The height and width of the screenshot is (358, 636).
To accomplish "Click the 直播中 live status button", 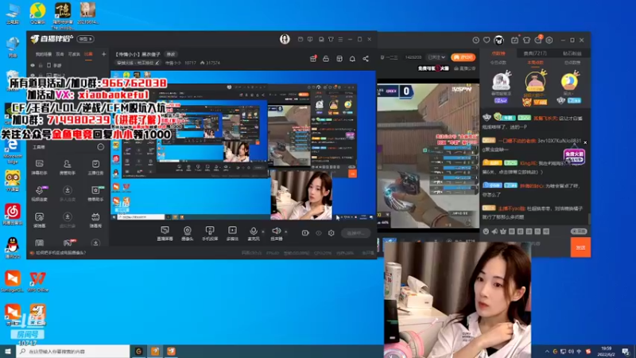I will 355,233.
